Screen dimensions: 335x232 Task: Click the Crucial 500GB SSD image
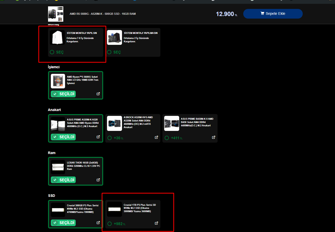pos(58,210)
